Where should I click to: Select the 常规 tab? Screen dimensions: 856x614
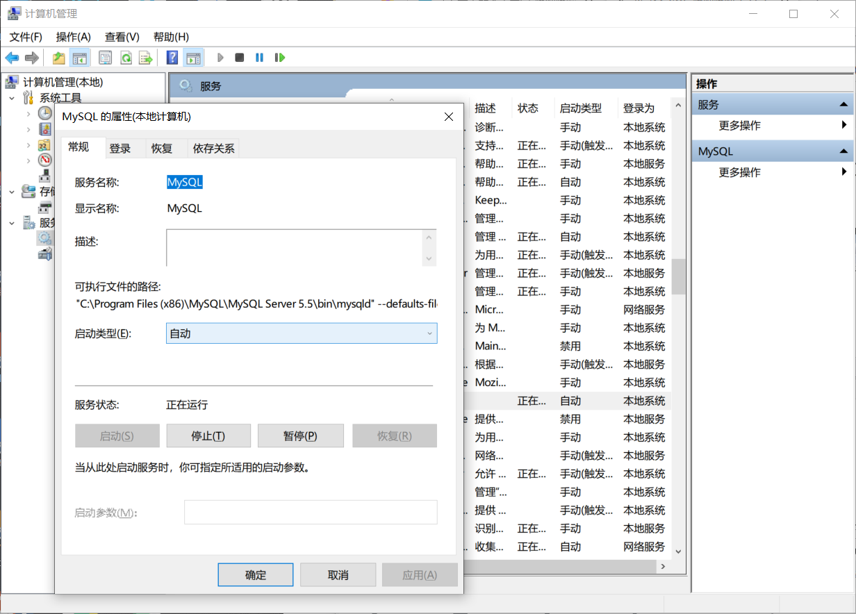(x=79, y=147)
